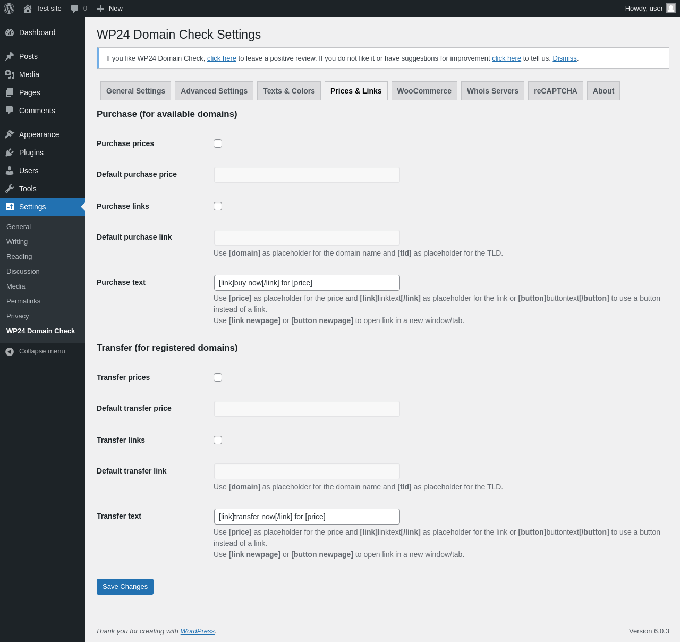
Task: Click the Appearance brush icon
Action: point(10,134)
